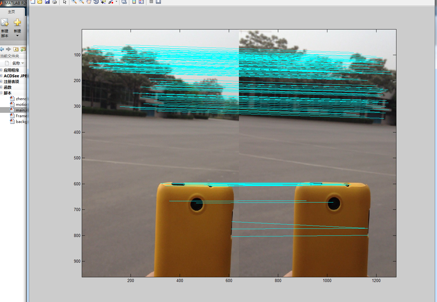Insert a legend via toolbar icon
The image size is (437, 302).
tap(141, 2)
